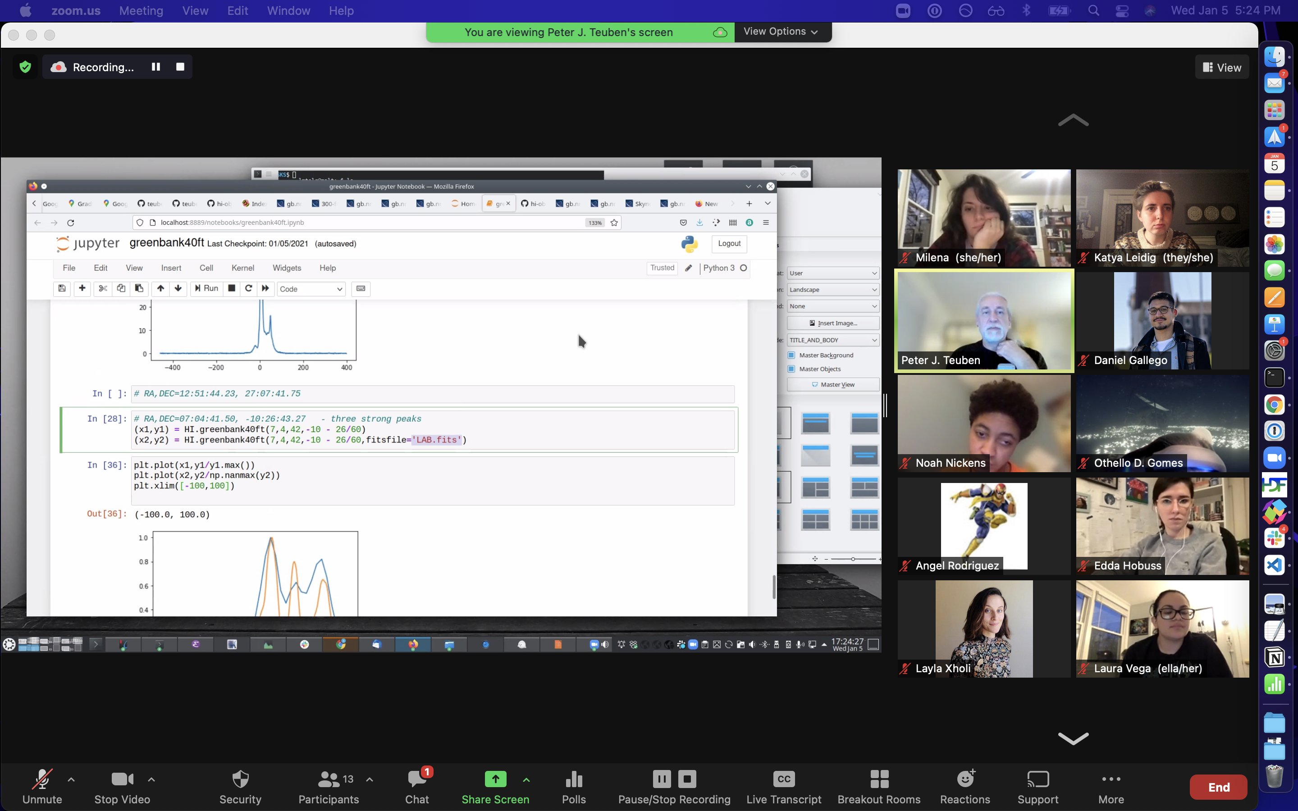Move the selected cell down
This screenshot has width=1298, height=811.
178,288
